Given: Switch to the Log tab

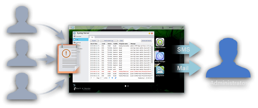Looking at the screenshot, I should (92, 37).
